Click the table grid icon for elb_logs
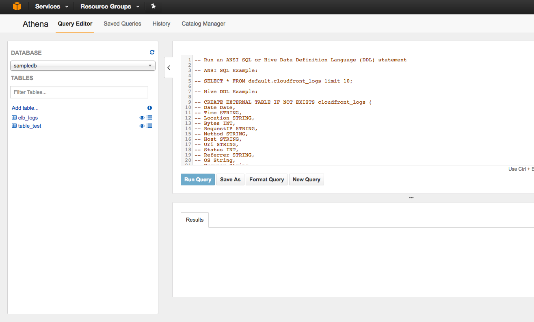This screenshot has width=534, height=322. tap(14, 118)
